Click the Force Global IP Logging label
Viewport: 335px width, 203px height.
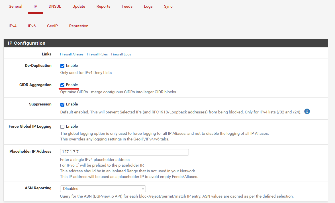coord(30,126)
